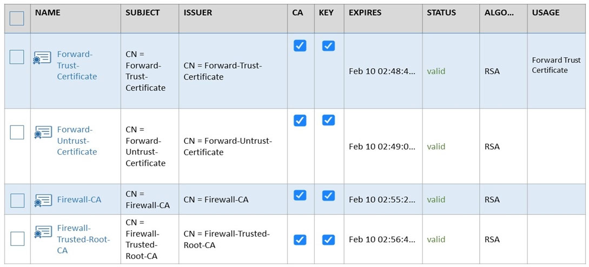Toggle KEY checkbox for Firewall-Trusted-Root-CA
Screen dimensions: 589x267
(x=328, y=239)
